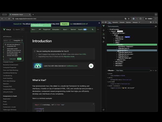Viewport: 162px width, 122px height.
Task: Open the Chrome three-dot menu
Action: (156, 19)
